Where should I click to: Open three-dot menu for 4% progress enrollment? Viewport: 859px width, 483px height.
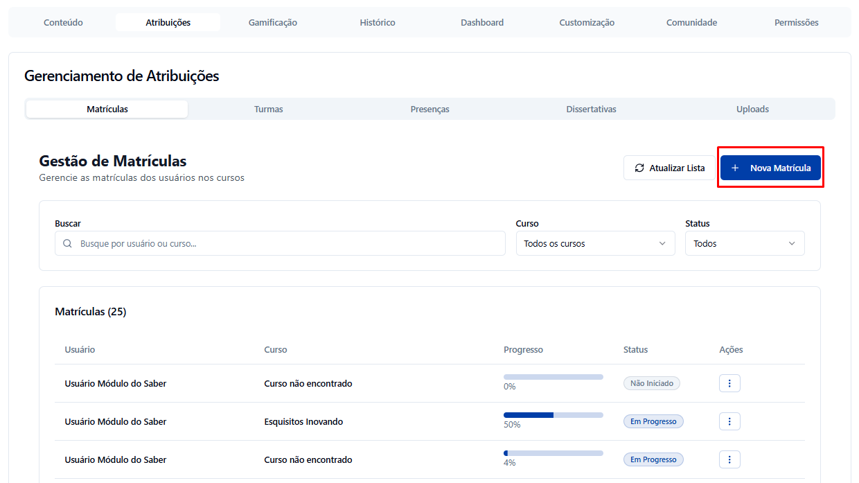click(729, 459)
